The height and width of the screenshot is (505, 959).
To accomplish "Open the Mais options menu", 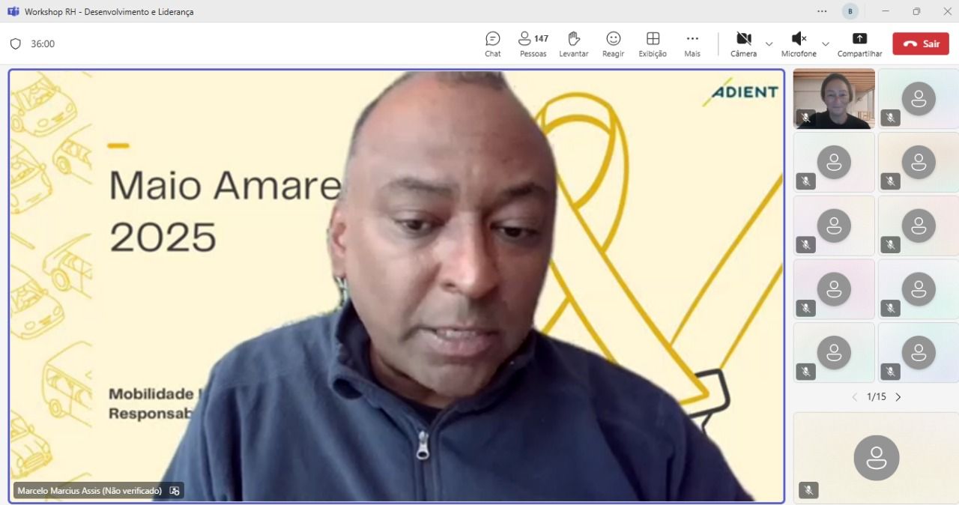I will tap(692, 43).
